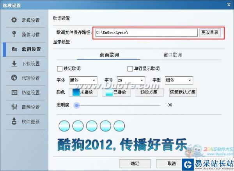234x171 pixels.
Task: Select the fifth cyan preset color circle
Action: pos(119,126)
